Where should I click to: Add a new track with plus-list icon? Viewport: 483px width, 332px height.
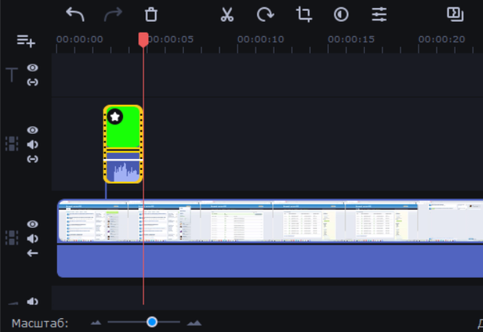click(x=26, y=40)
